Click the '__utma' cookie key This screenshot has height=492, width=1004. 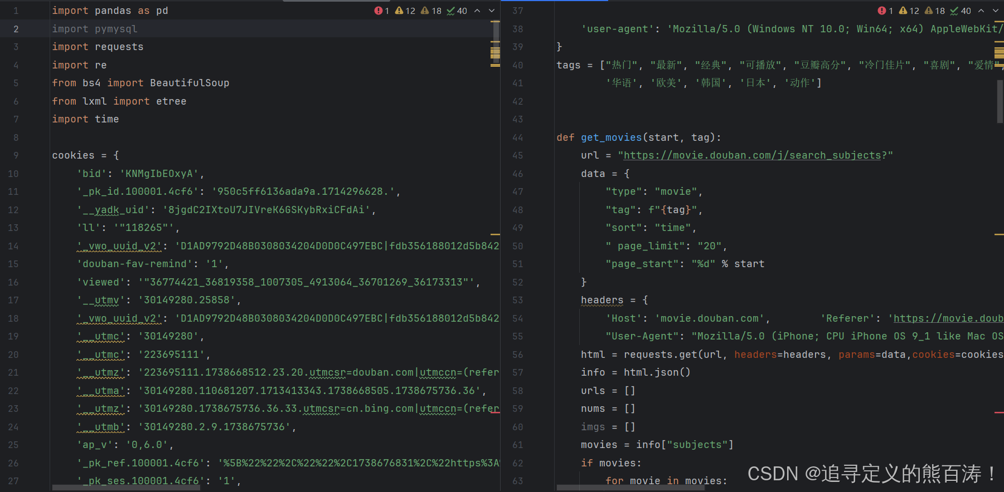(x=101, y=391)
